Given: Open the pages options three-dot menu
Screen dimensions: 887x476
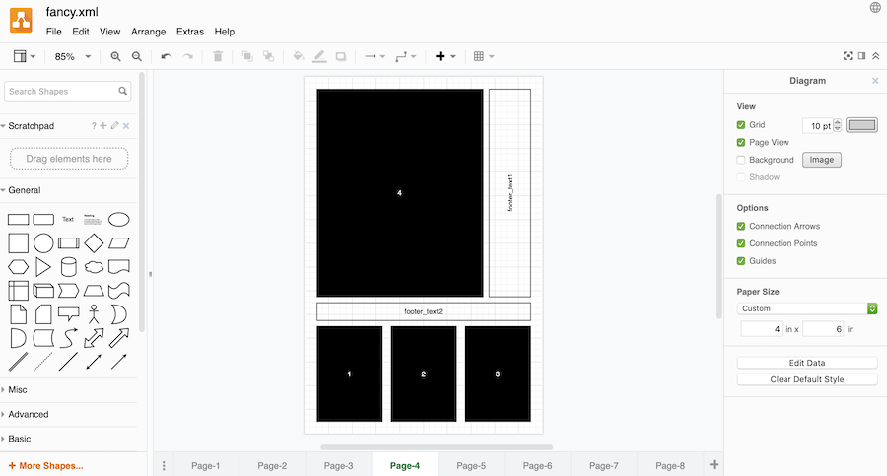Looking at the screenshot, I should (x=164, y=466).
